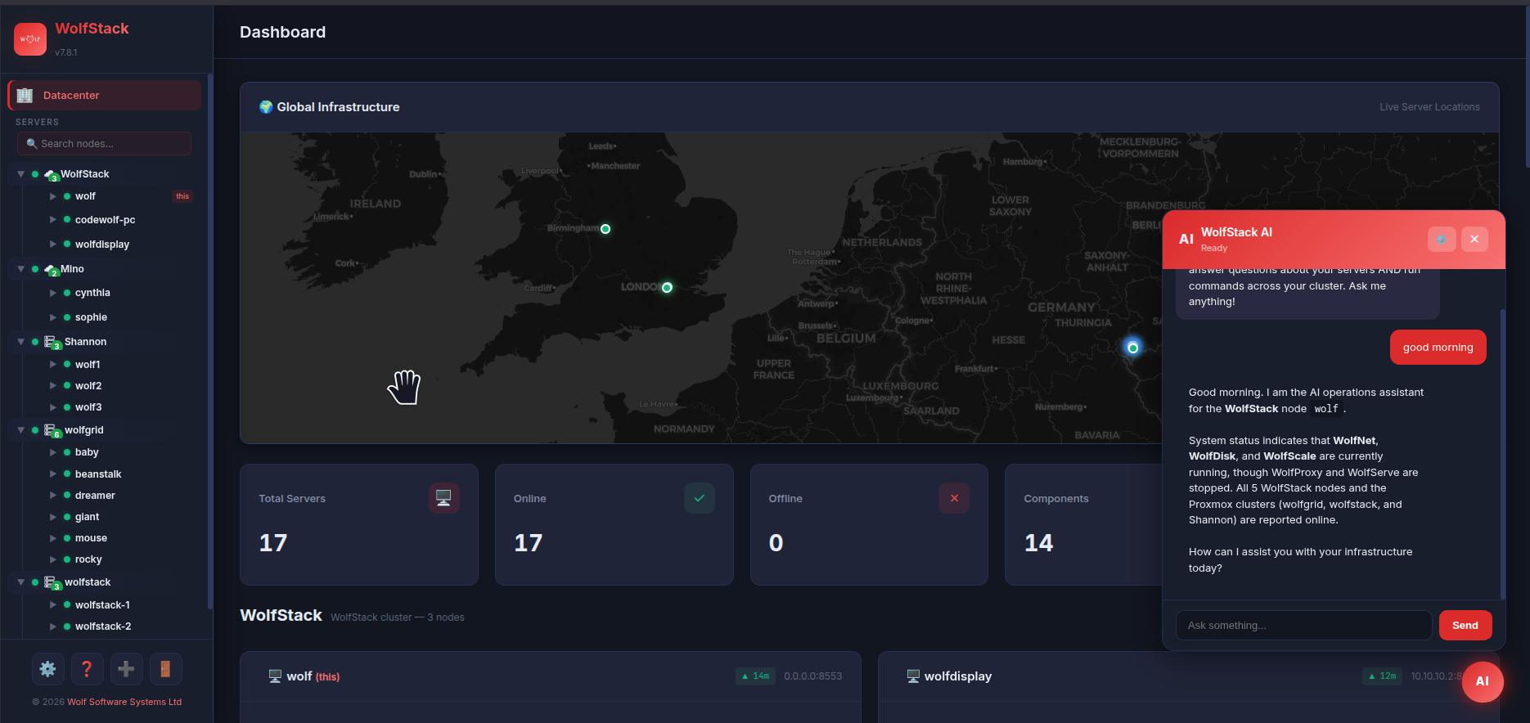Send the AI chat message
This screenshot has height=723, width=1530.
(1465, 626)
